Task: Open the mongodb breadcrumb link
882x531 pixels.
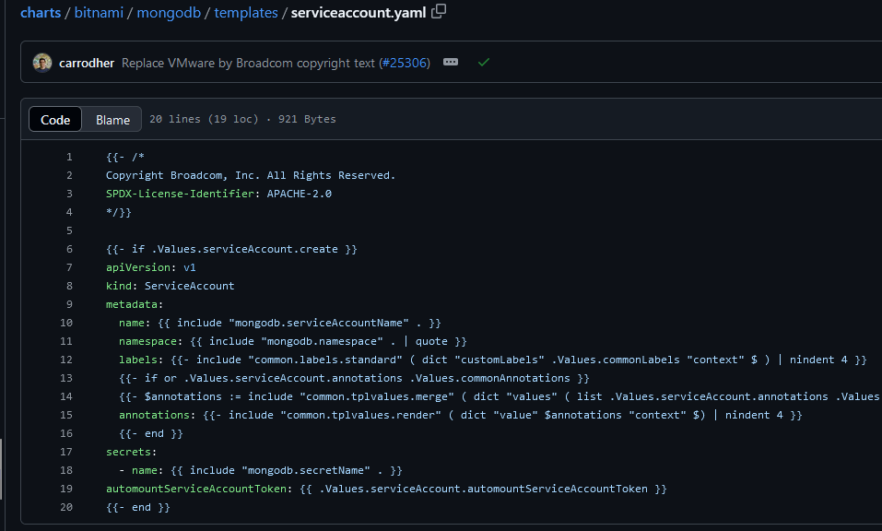Action: (169, 12)
